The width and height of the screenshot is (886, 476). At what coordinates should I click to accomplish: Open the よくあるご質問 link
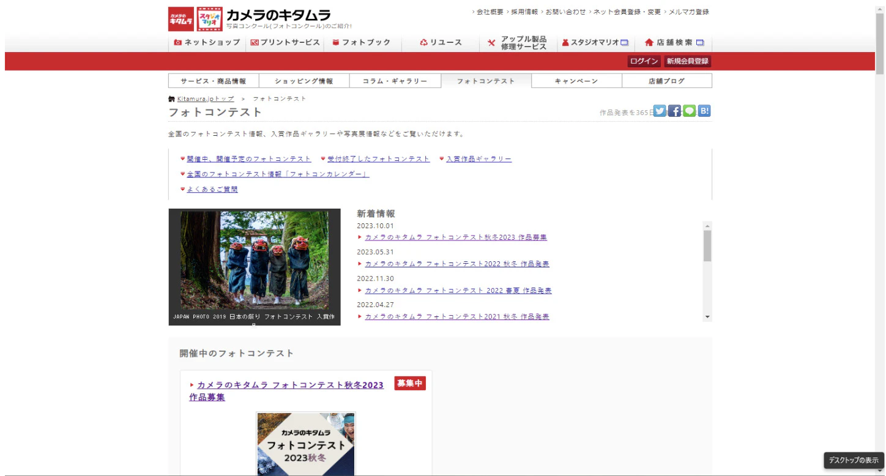coord(212,190)
